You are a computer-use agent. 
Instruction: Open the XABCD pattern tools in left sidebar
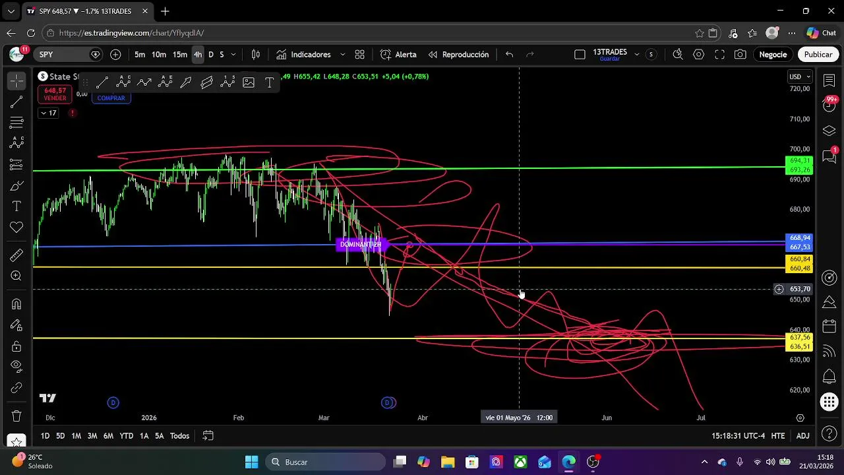pyautogui.click(x=16, y=143)
